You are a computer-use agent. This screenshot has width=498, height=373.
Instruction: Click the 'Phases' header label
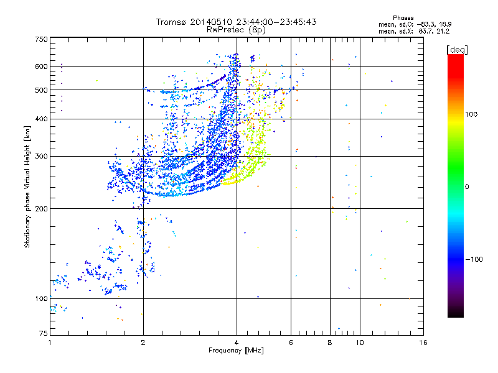click(403, 18)
